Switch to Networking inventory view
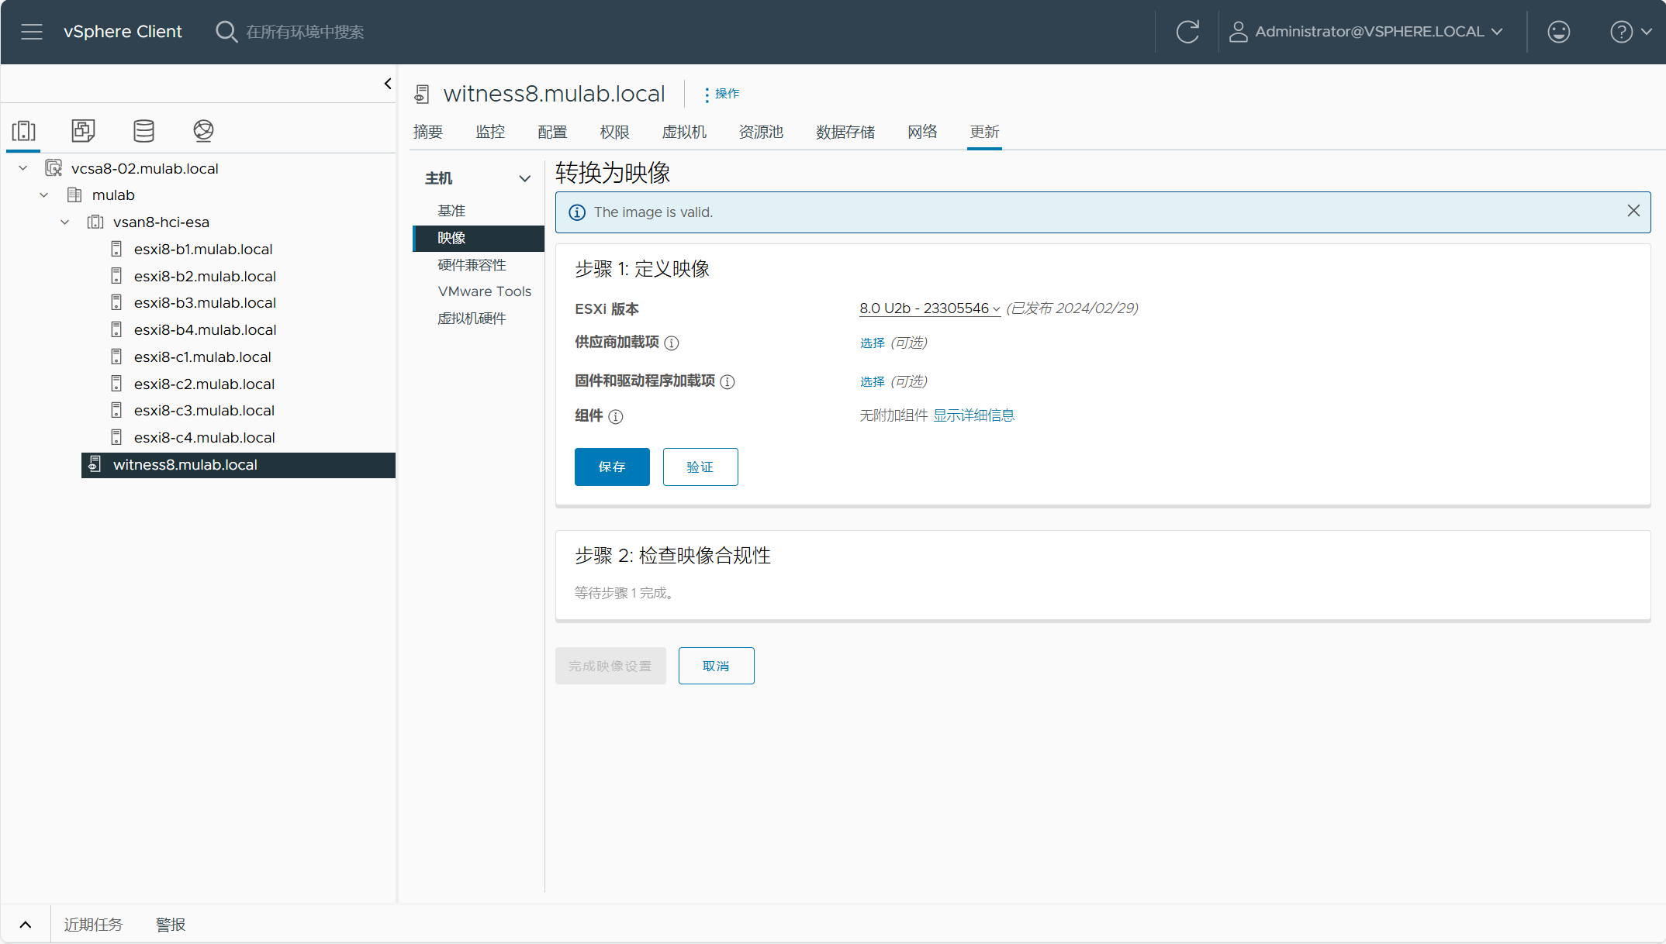This screenshot has height=944, width=1666. 203,130
